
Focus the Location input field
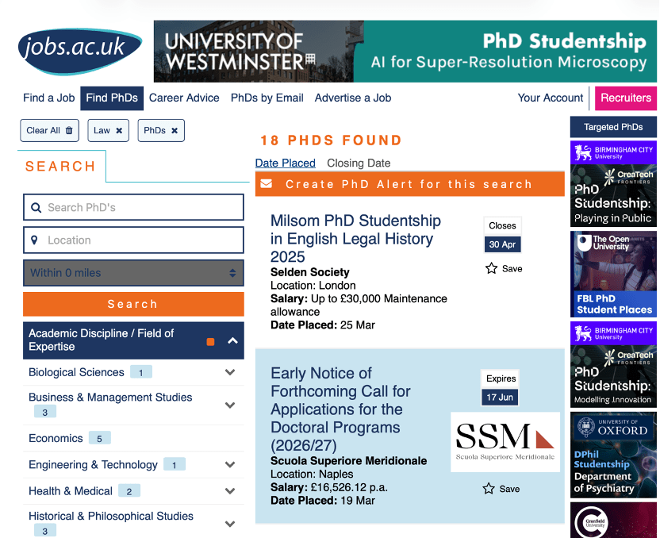(133, 240)
